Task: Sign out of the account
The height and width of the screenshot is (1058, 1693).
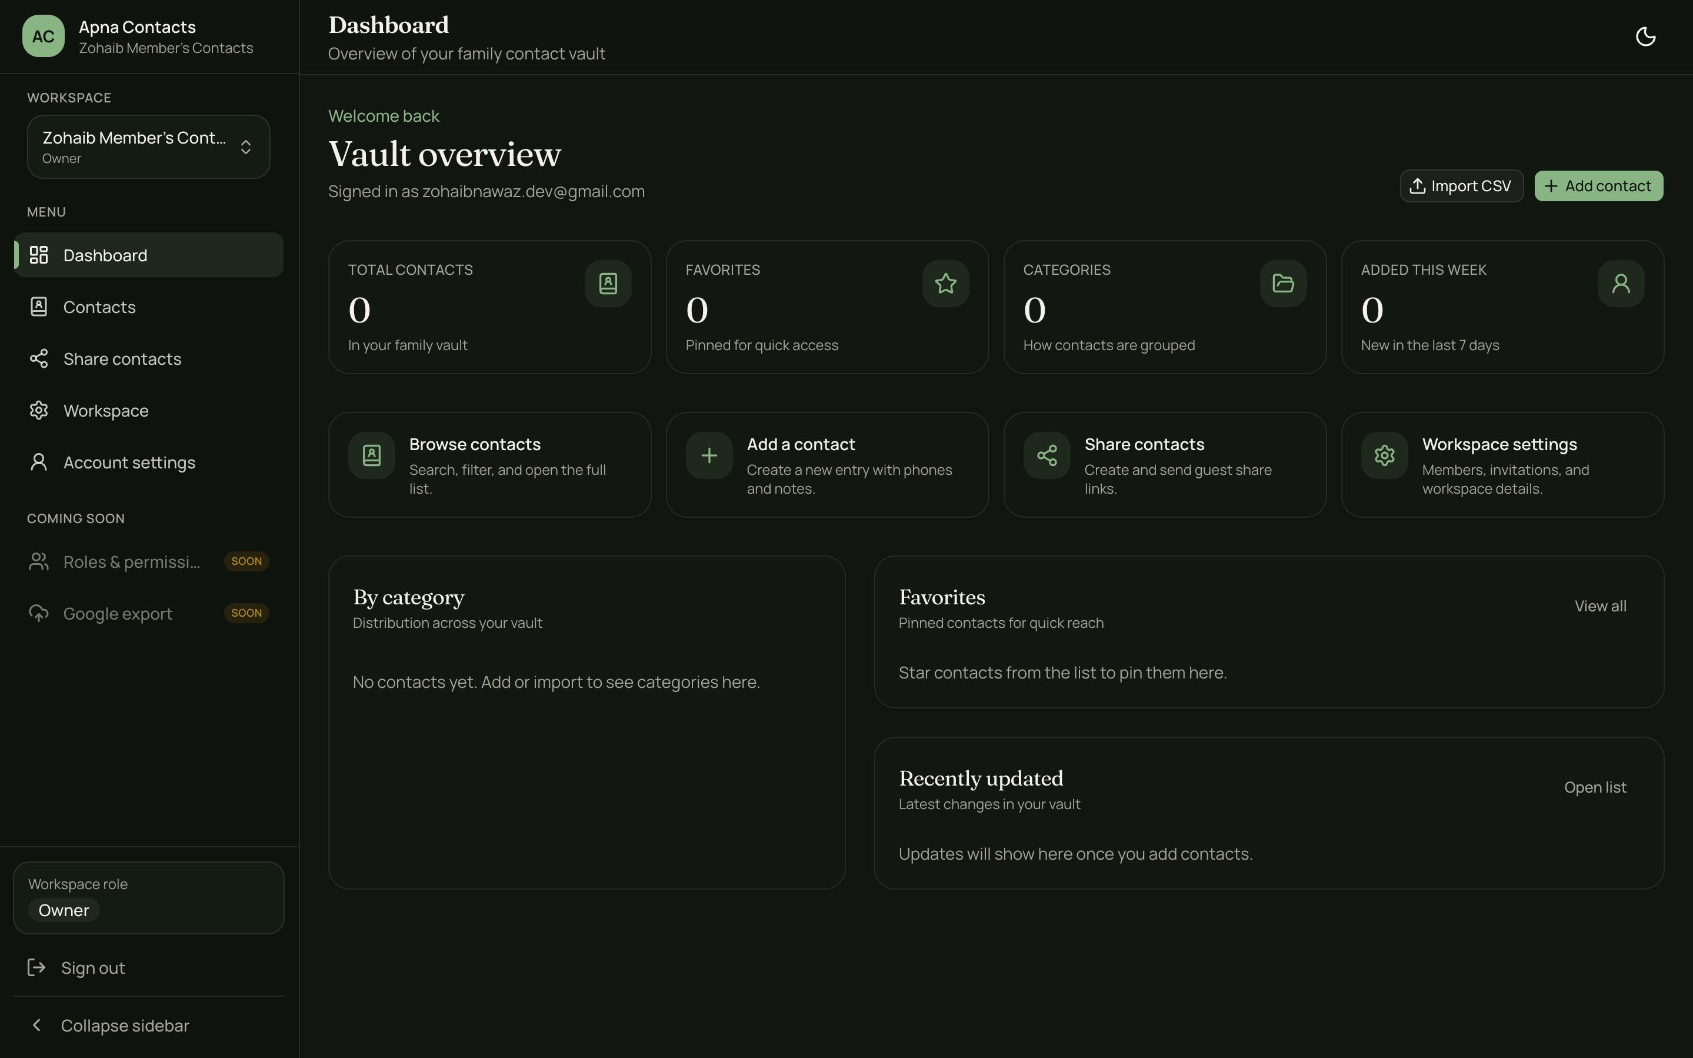Action: [x=148, y=968]
